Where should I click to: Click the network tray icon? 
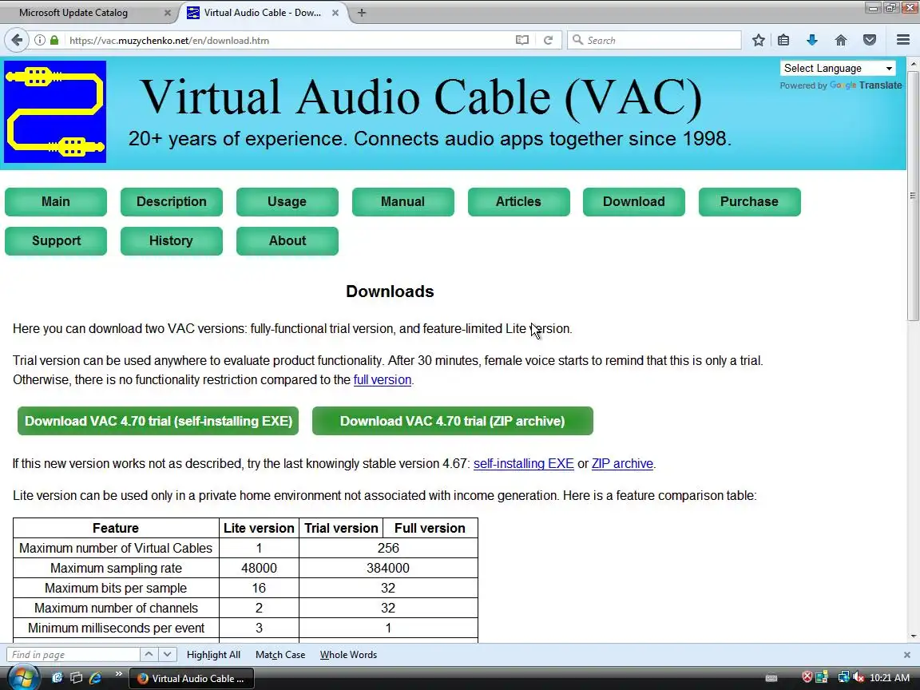pos(843,678)
